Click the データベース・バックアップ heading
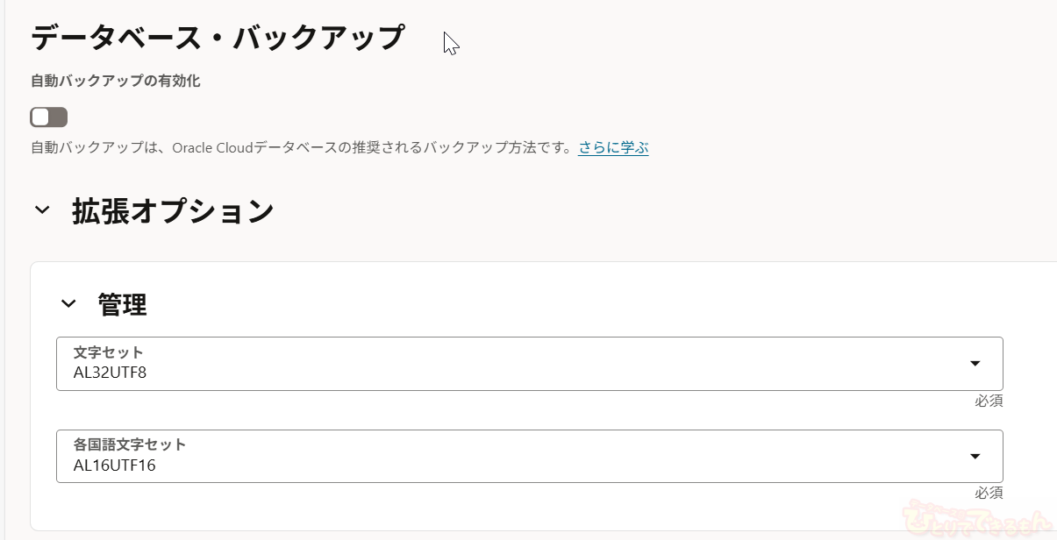The height and width of the screenshot is (540, 1057). point(218,39)
